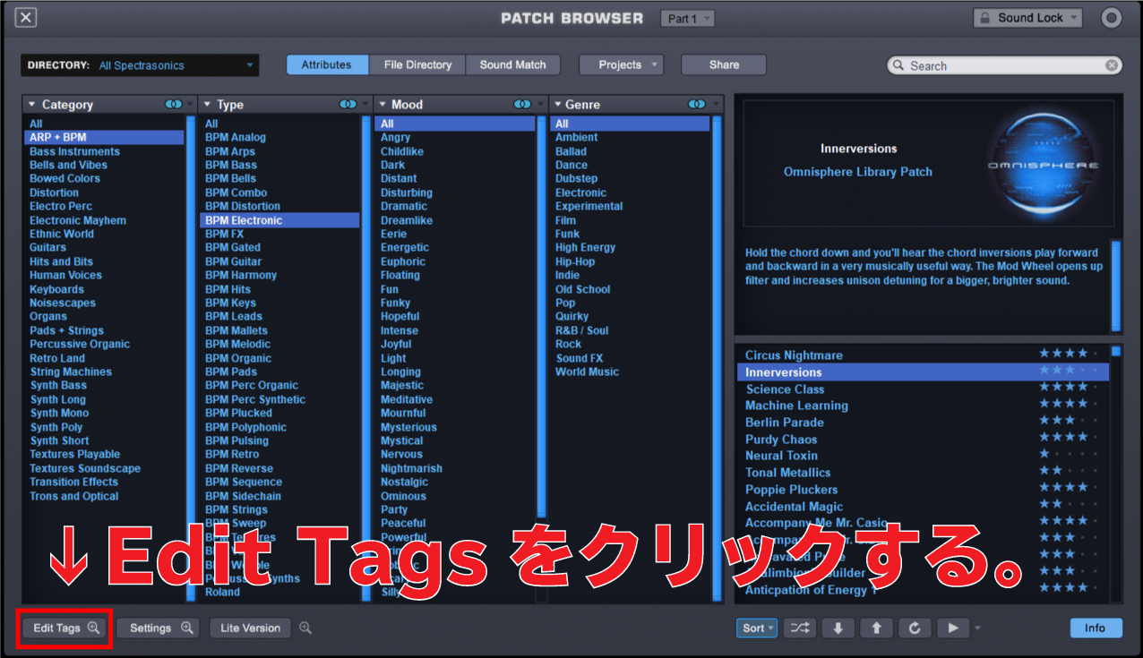
Task: Select Dreamlike in the Mood column
Action: tap(406, 220)
